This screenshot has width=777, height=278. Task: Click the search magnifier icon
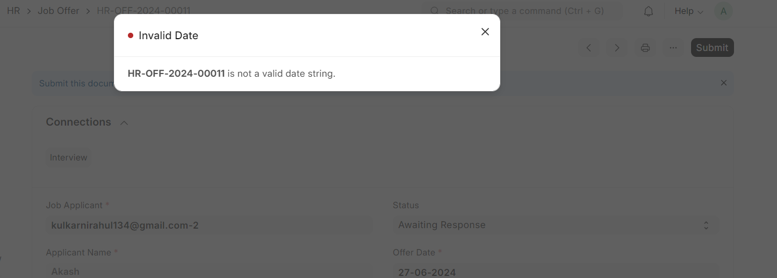point(435,11)
